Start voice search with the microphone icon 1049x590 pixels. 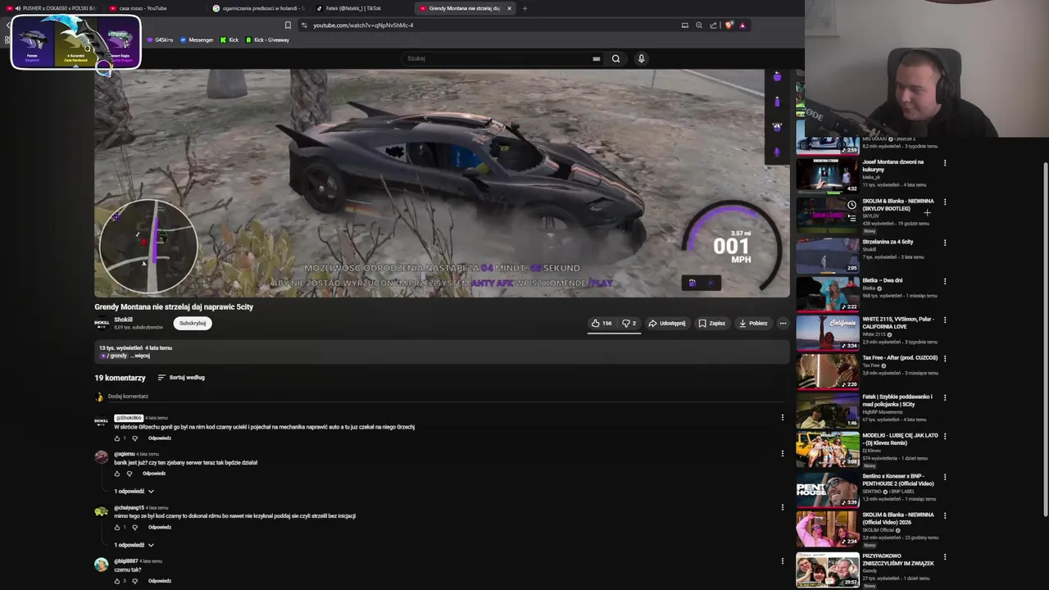(x=641, y=58)
